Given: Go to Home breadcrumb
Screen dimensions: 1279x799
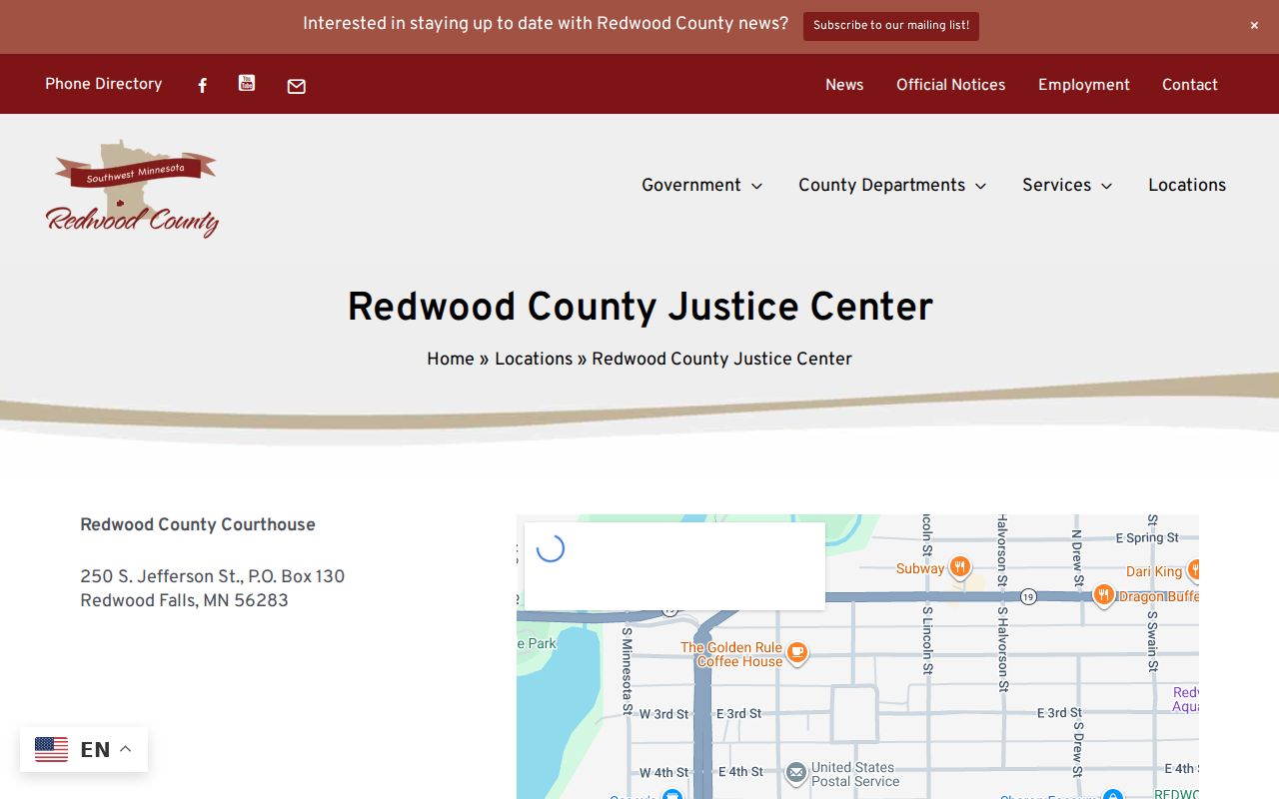Looking at the screenshot, I should pos(451,359).
